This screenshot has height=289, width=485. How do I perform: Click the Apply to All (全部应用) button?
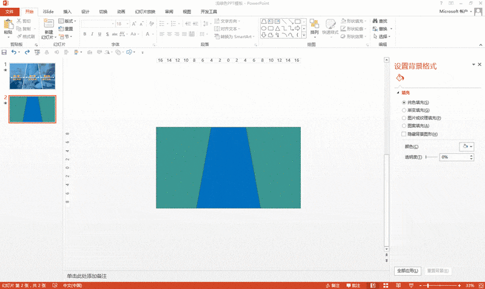pos(407,271)
